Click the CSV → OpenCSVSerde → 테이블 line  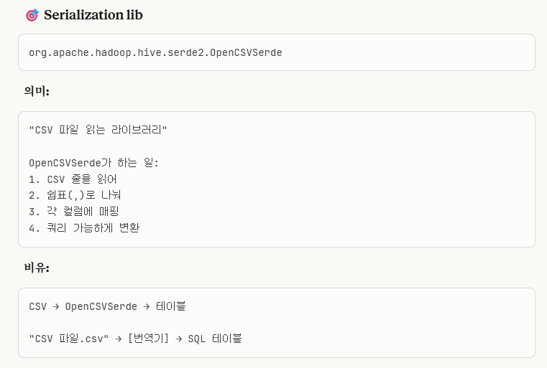tap(107, 306)
